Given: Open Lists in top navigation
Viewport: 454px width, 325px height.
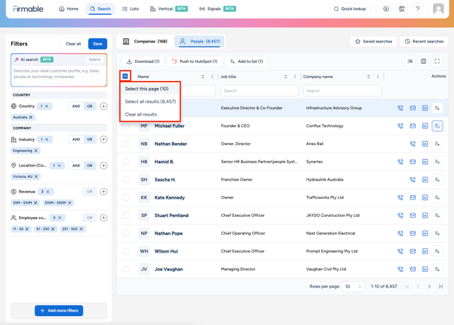Looking at the screenshot, I should point(131,9).
